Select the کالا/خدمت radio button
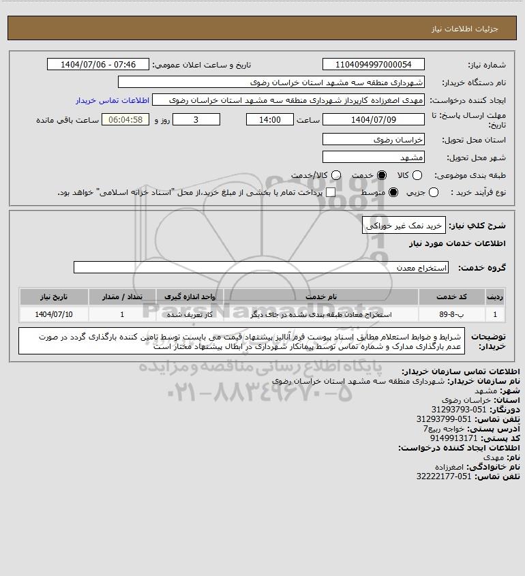This screenshot has width=525, height=576. click(335, 175)
